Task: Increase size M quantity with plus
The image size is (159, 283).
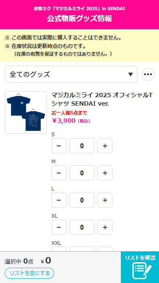Action: click(x=105, y=173)
